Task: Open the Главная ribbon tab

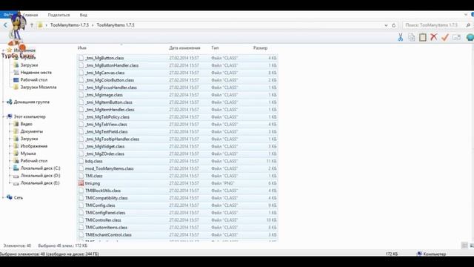Action: (x=30, y=15)
